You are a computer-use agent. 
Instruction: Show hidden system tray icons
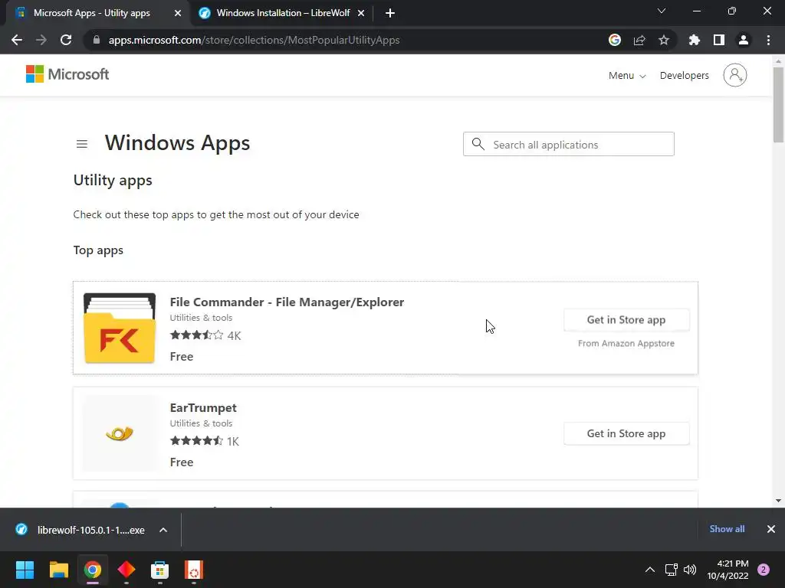(650, 570)
